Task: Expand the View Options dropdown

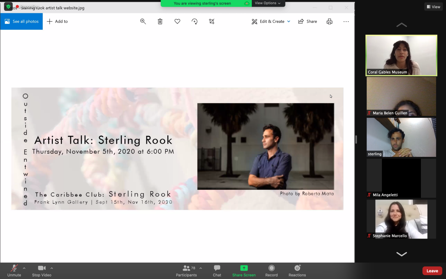Action: [x=268, y=3]
